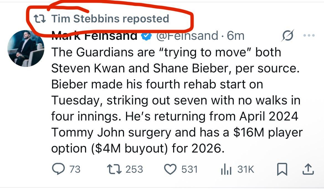Bookmark this Mark Feinsand tweet
The height and width of the screenshot is (189, 324).
282,169
